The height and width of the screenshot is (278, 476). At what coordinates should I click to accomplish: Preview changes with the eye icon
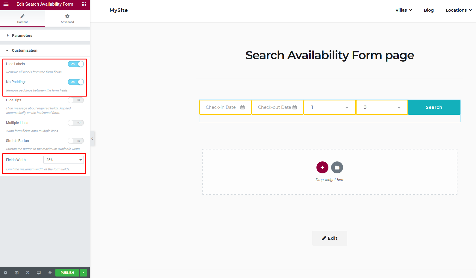point(50,273)
